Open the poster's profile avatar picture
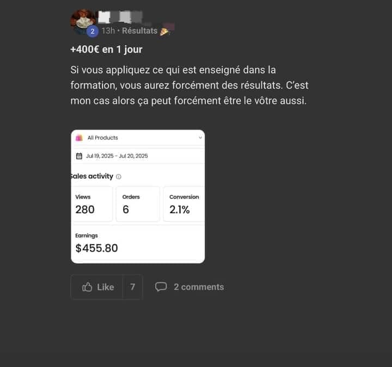The width and height of the screenshot is (392, 367). [83, 22]
